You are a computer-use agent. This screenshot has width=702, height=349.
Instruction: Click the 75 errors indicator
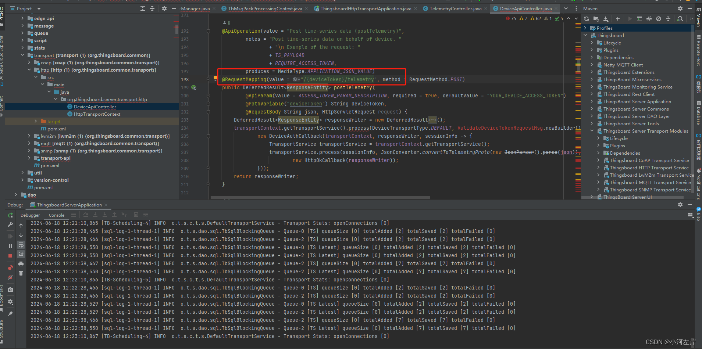(x=511, y=18)
